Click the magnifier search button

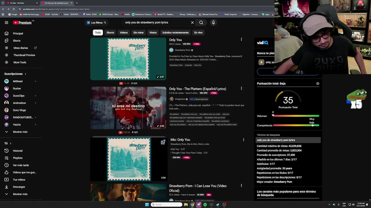pos(201,23)
